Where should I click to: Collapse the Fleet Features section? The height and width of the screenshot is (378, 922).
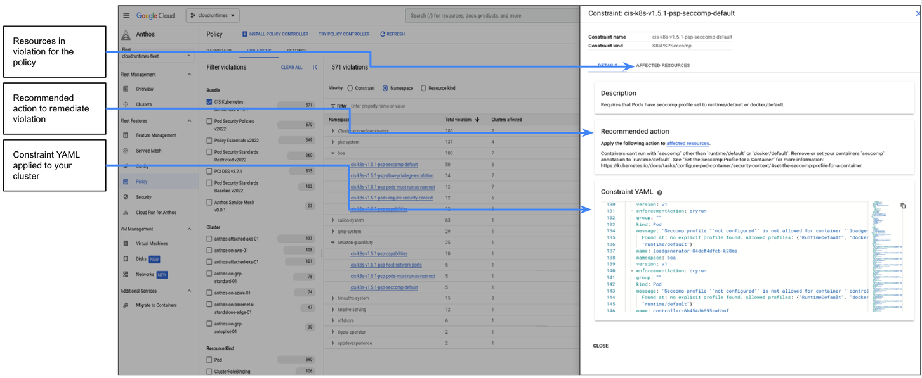[x=188, y=120]
